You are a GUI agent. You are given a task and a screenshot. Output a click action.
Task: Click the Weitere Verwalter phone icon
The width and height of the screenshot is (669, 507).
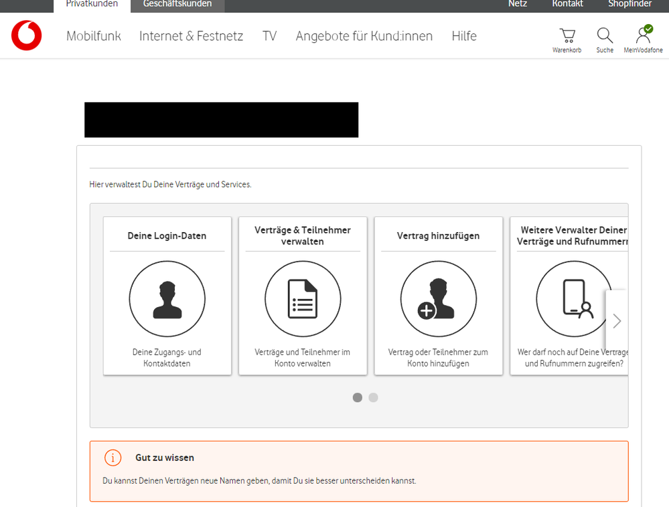(x=574, y=298)
